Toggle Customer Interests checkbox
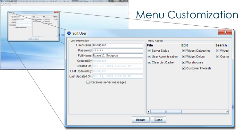Viewport: 243px width, 132px height. point(184,68)
